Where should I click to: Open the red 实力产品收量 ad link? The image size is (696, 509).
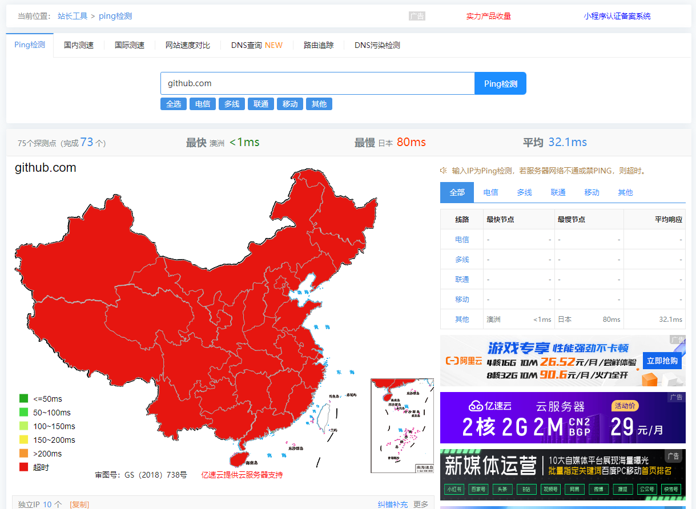pyautogui.click(x=489, y=16)
